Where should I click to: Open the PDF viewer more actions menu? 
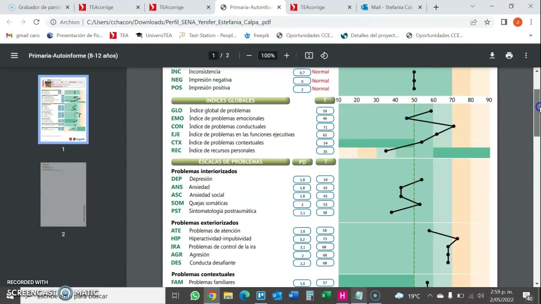tap(526, 55)
